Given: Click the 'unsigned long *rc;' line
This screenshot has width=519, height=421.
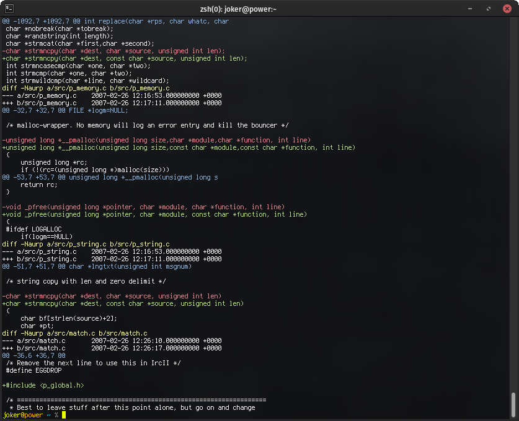Looking at the screenshot, I should point(54,163).
